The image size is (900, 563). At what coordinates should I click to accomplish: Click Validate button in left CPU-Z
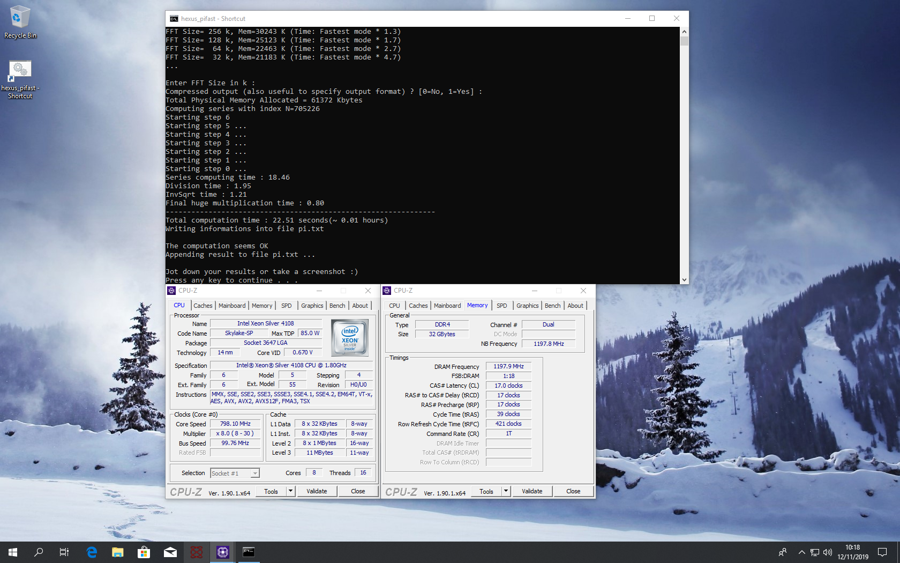coord(317,491)
